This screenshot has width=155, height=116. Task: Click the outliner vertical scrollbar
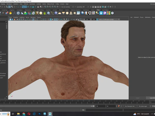tap(6, 27)
